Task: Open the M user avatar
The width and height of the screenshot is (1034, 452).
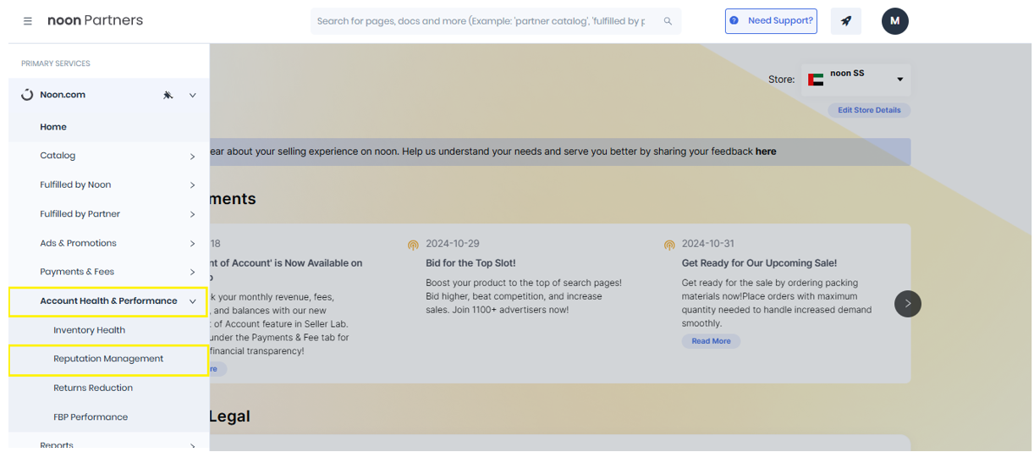Action: (895, 21)
